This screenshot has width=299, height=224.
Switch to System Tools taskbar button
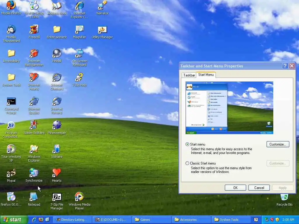pyautogui.click(x=231, y=220)
